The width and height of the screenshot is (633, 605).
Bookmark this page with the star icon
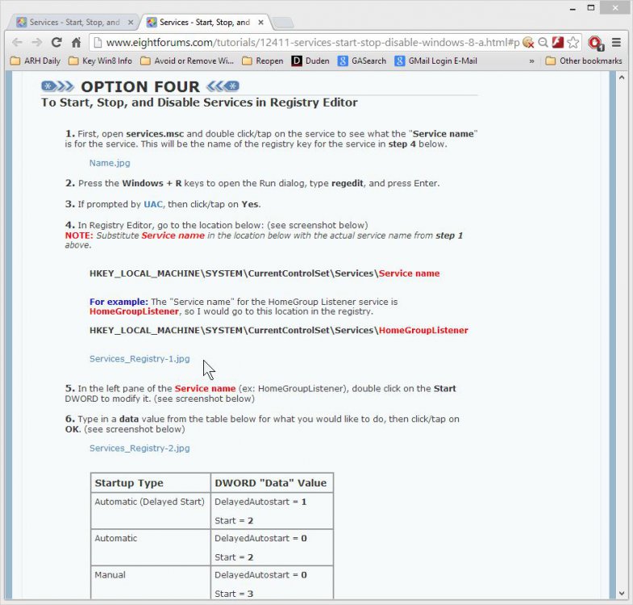click(x=573, y=42)
